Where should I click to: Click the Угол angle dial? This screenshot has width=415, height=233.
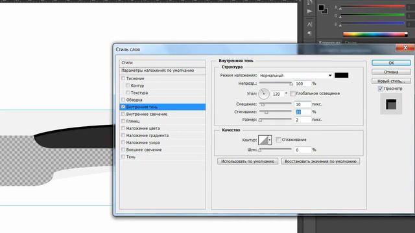tap(264, 94)
